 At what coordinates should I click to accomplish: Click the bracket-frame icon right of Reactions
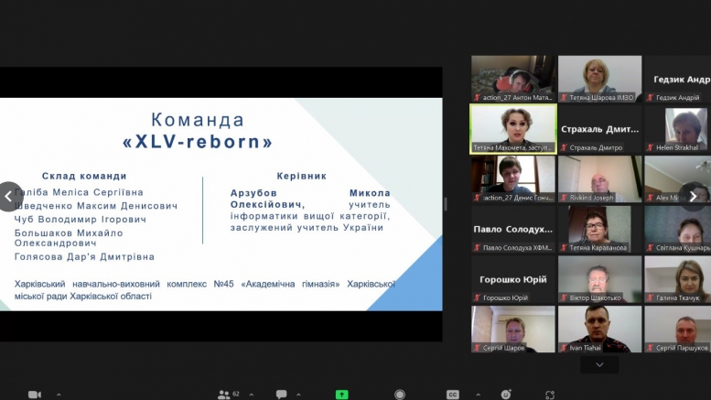(550, 395)
